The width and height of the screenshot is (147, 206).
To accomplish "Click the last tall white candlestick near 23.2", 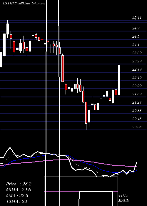I will (119, 80).
